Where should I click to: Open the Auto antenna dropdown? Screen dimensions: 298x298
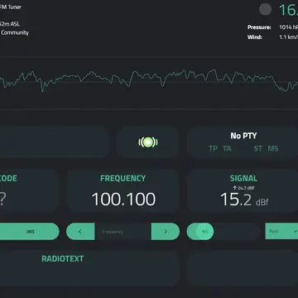pos(281,231)
